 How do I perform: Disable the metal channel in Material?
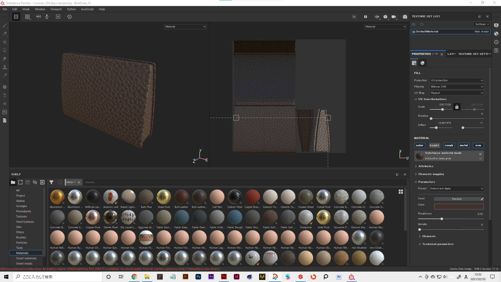pos(464,145)
